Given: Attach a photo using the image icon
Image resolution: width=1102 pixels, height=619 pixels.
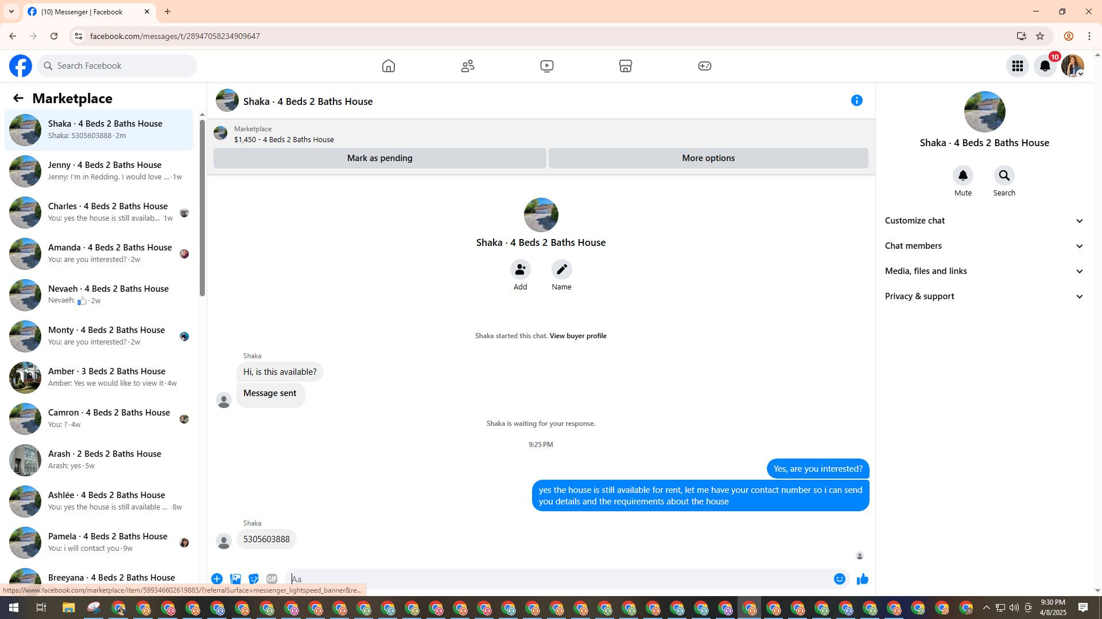Looking at the screenshot, I should [x=235, y=579].
